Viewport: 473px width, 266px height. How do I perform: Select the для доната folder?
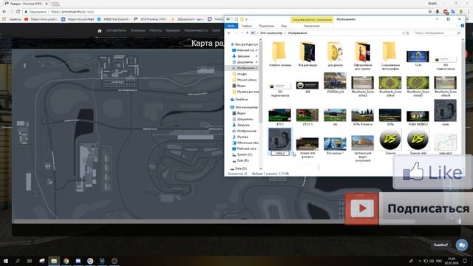(x=335, y=54)
